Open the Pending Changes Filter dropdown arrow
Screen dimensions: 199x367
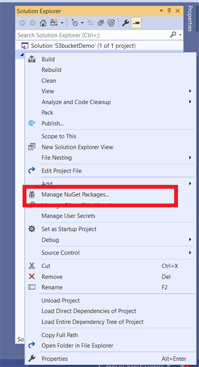click(x=82, y=23)
